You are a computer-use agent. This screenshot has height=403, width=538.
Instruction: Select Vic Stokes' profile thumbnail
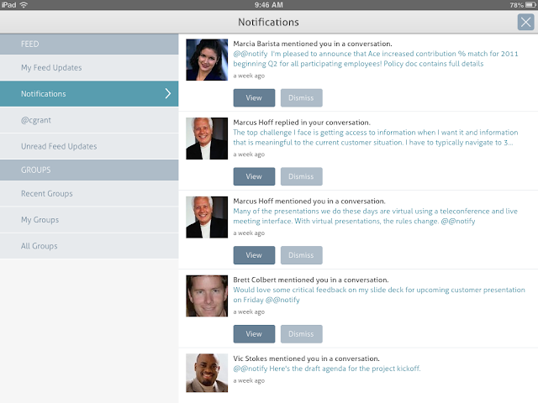(x=207, y=373)
